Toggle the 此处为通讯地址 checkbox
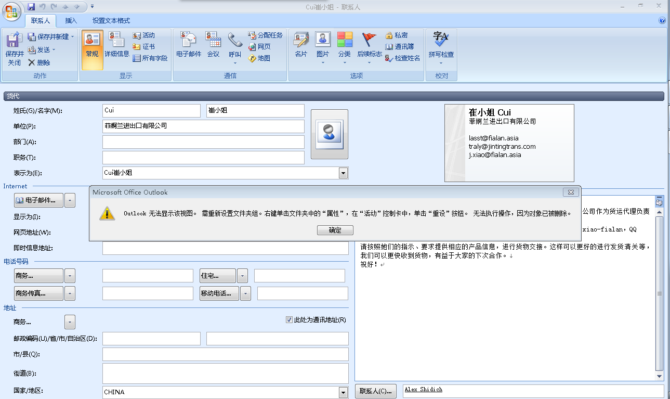Screen dimensions: 670x399 [x=290, y=319]
